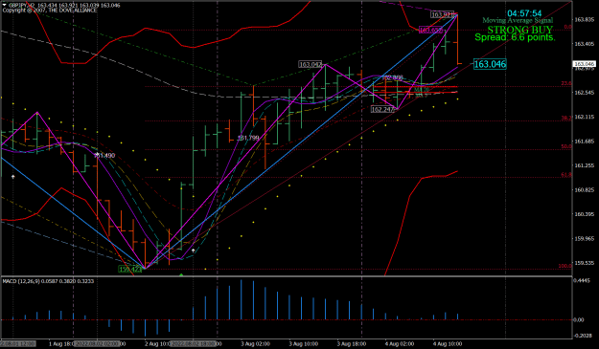Select the 0.0 Fibonacci level label

tap(568, 27)
